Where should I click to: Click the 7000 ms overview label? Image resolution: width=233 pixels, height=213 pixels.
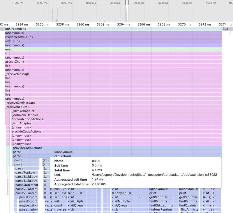(x=163, y=3)
